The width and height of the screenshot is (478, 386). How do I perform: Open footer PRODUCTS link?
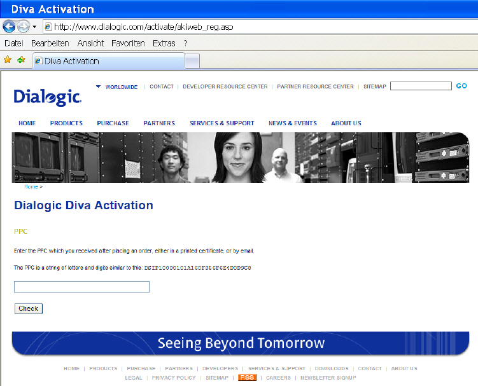pyautogui.click(x=103, y=368)
